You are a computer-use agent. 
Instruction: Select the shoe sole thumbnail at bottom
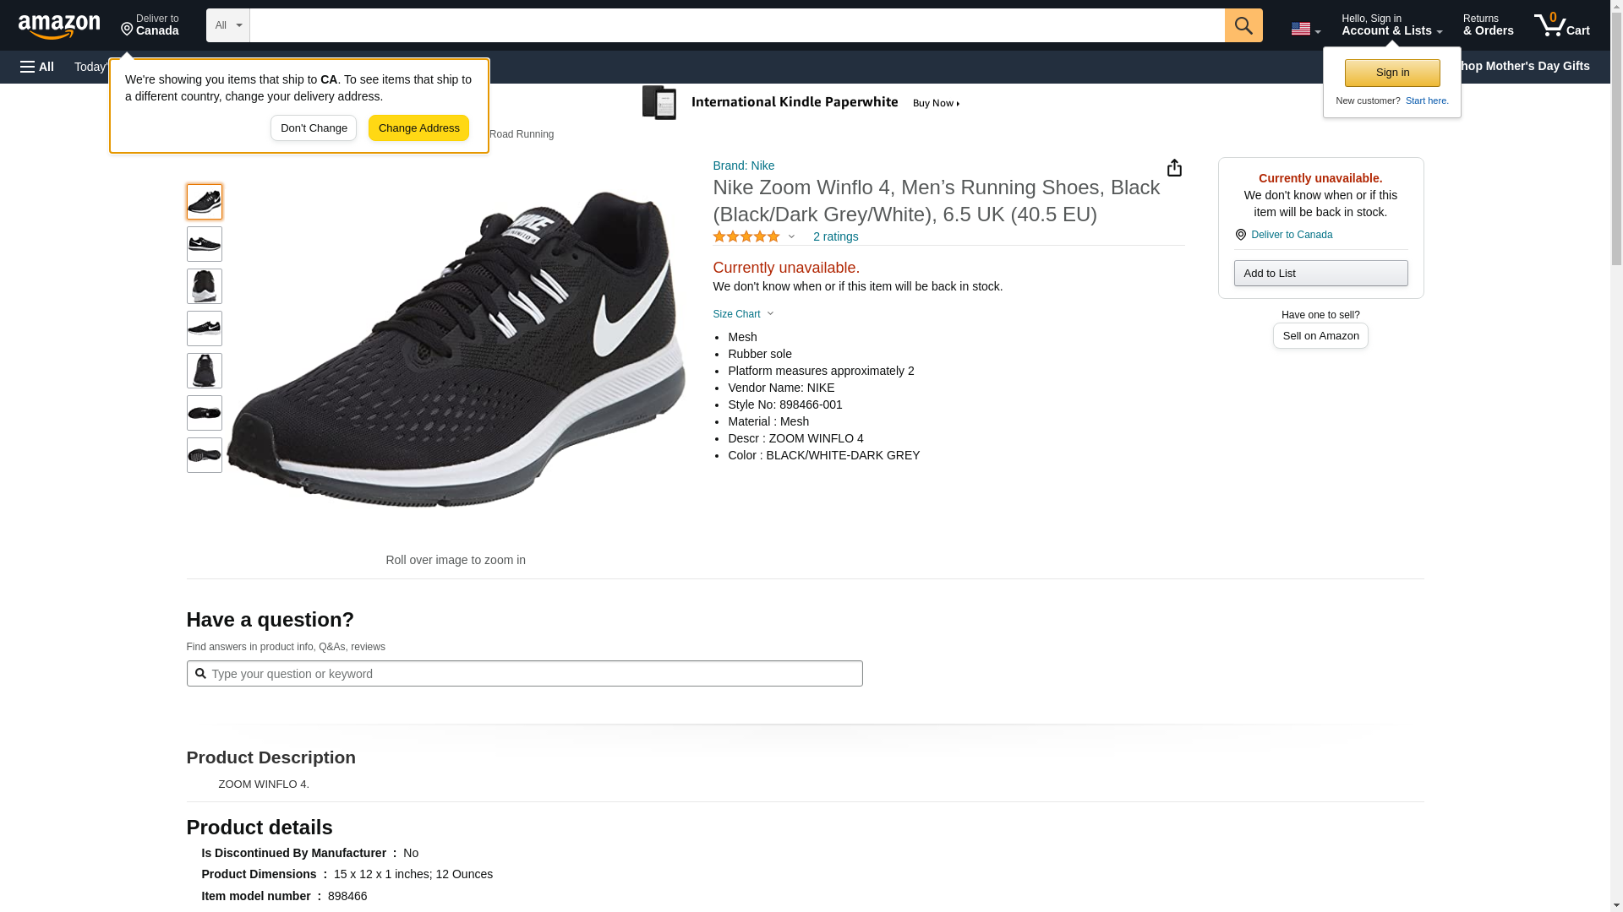(x=205, y=455)
